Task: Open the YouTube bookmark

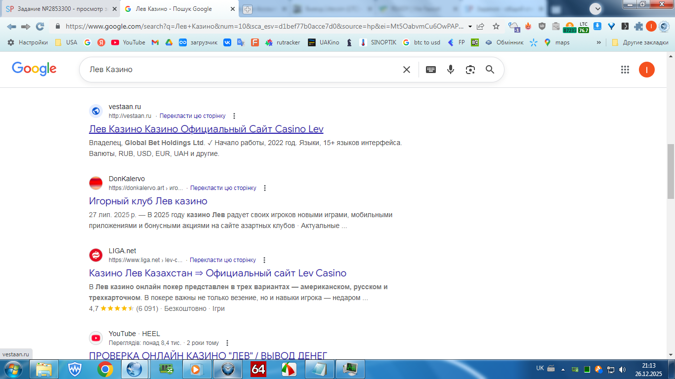Action: (x=128, y=42)
